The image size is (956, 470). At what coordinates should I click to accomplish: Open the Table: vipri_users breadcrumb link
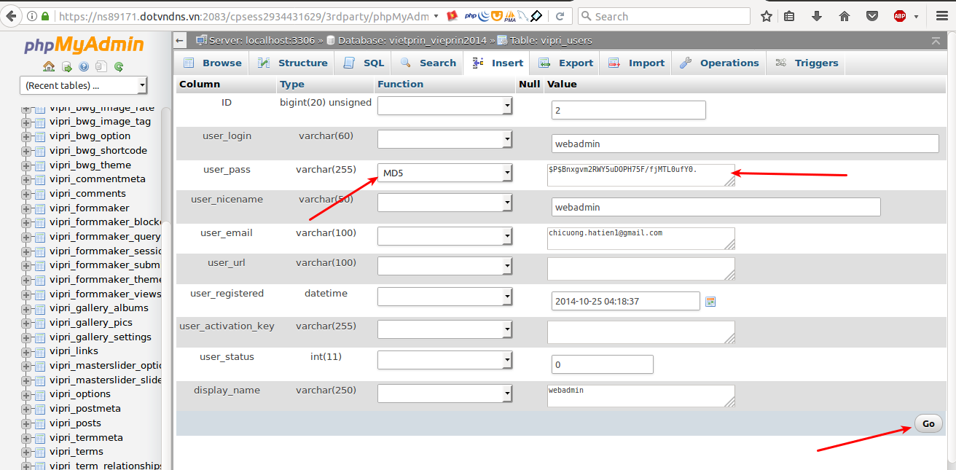(x=551, y=40)
